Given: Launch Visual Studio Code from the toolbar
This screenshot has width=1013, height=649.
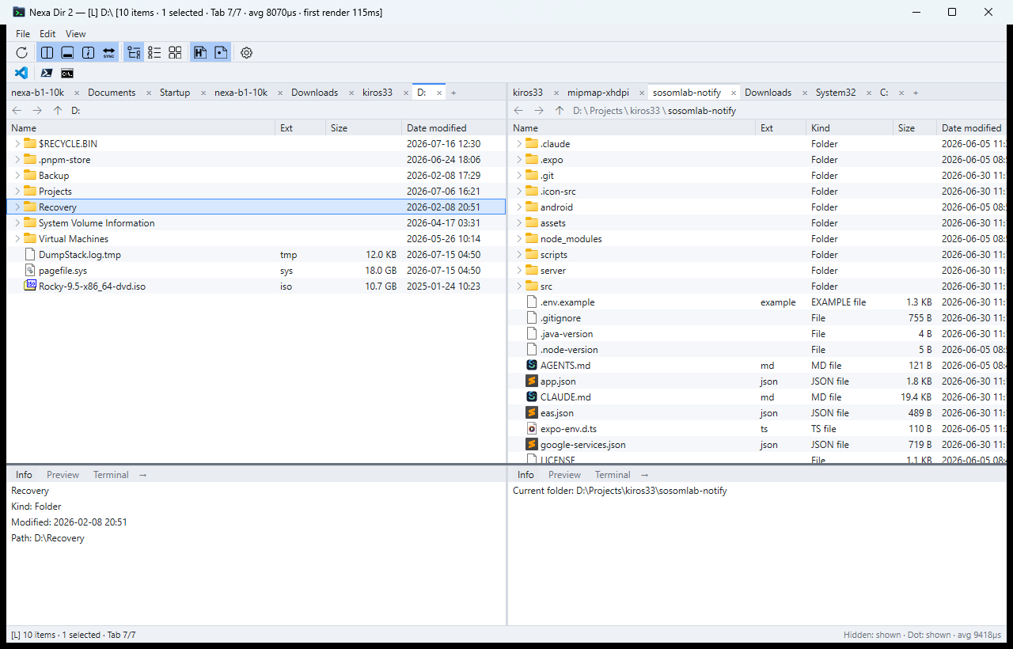Looking at the screenshot, I should pyautogui.click(x=21, y=73).
